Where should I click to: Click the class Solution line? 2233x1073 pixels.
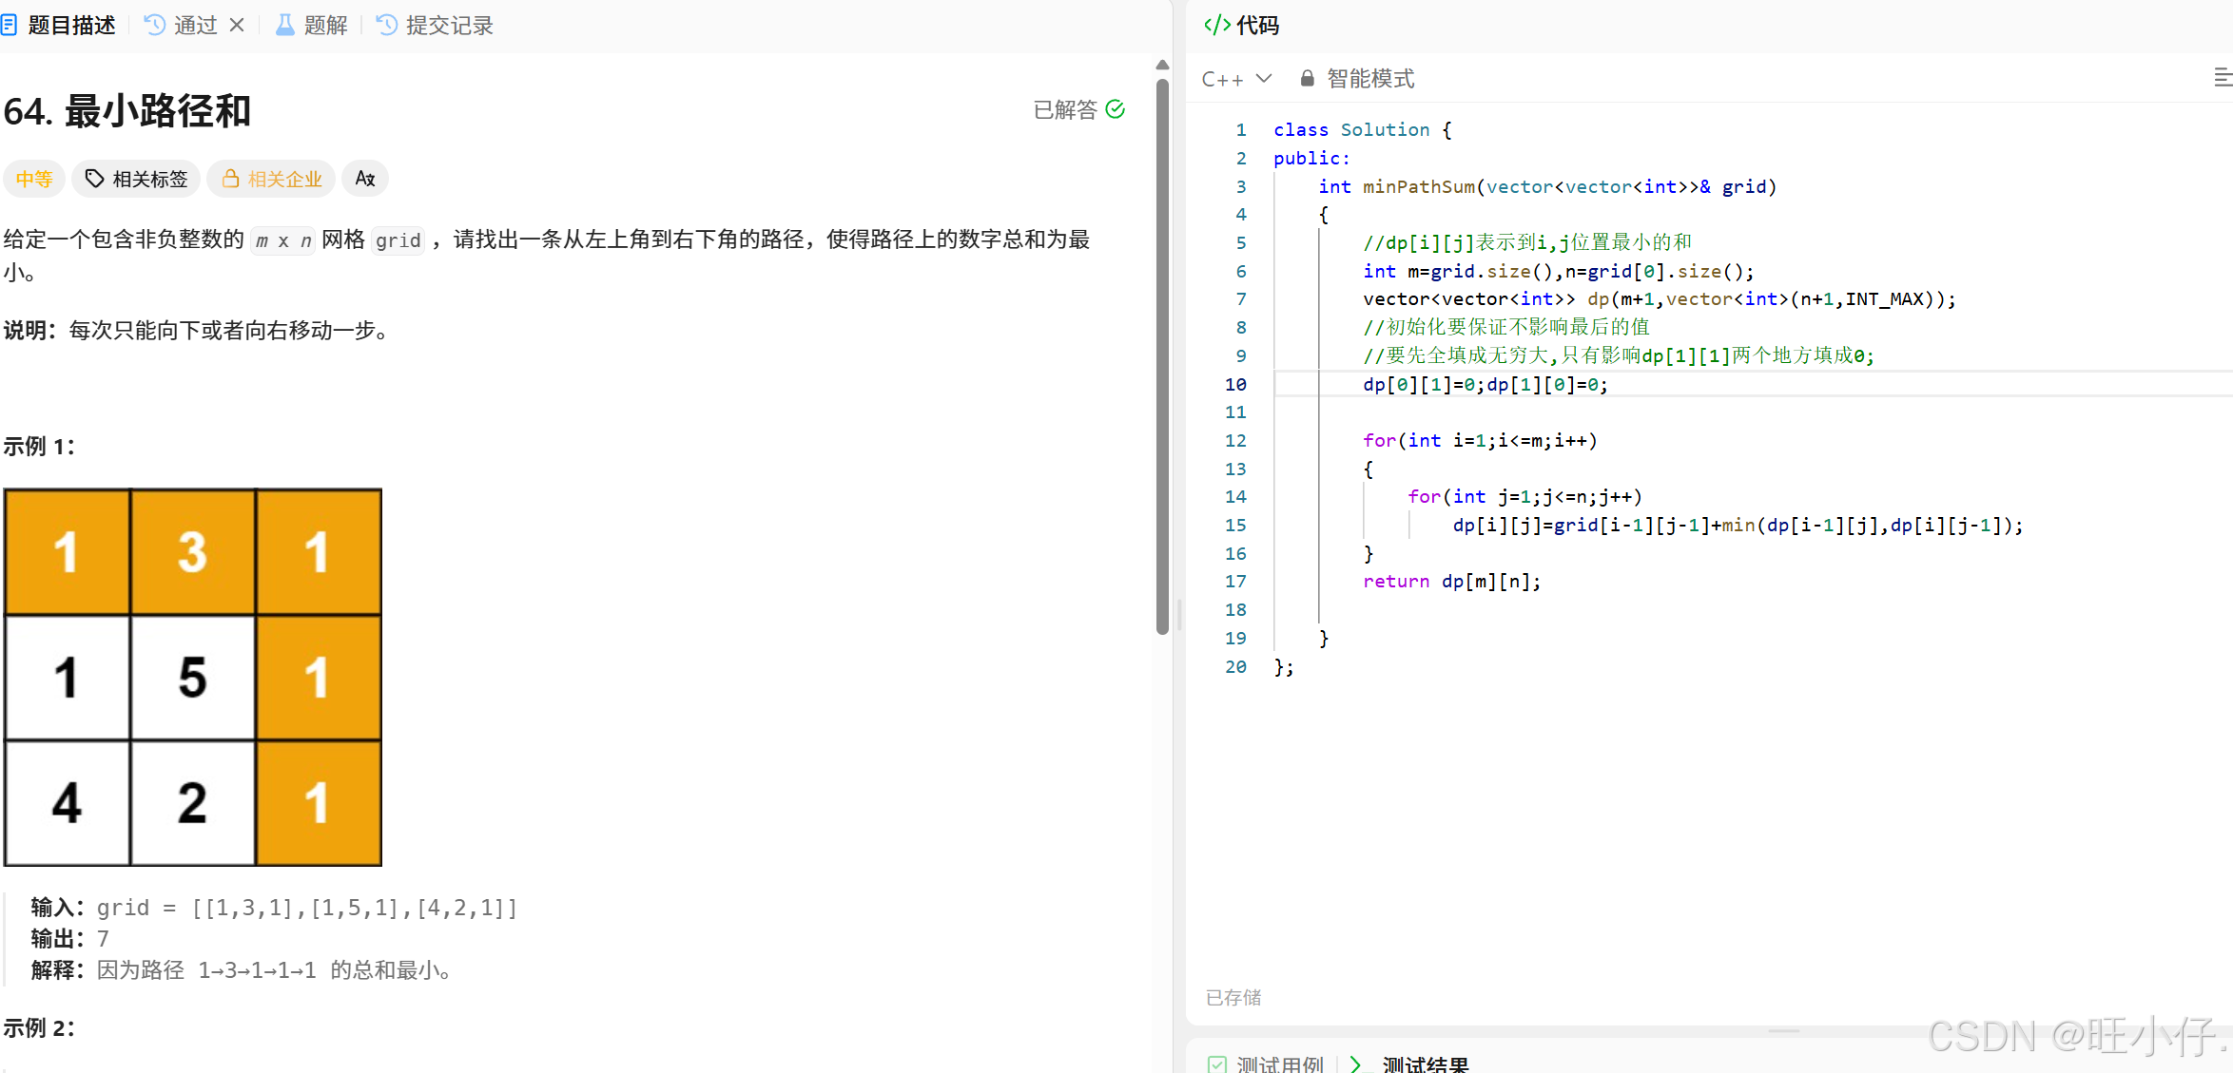click(1362, 130)
